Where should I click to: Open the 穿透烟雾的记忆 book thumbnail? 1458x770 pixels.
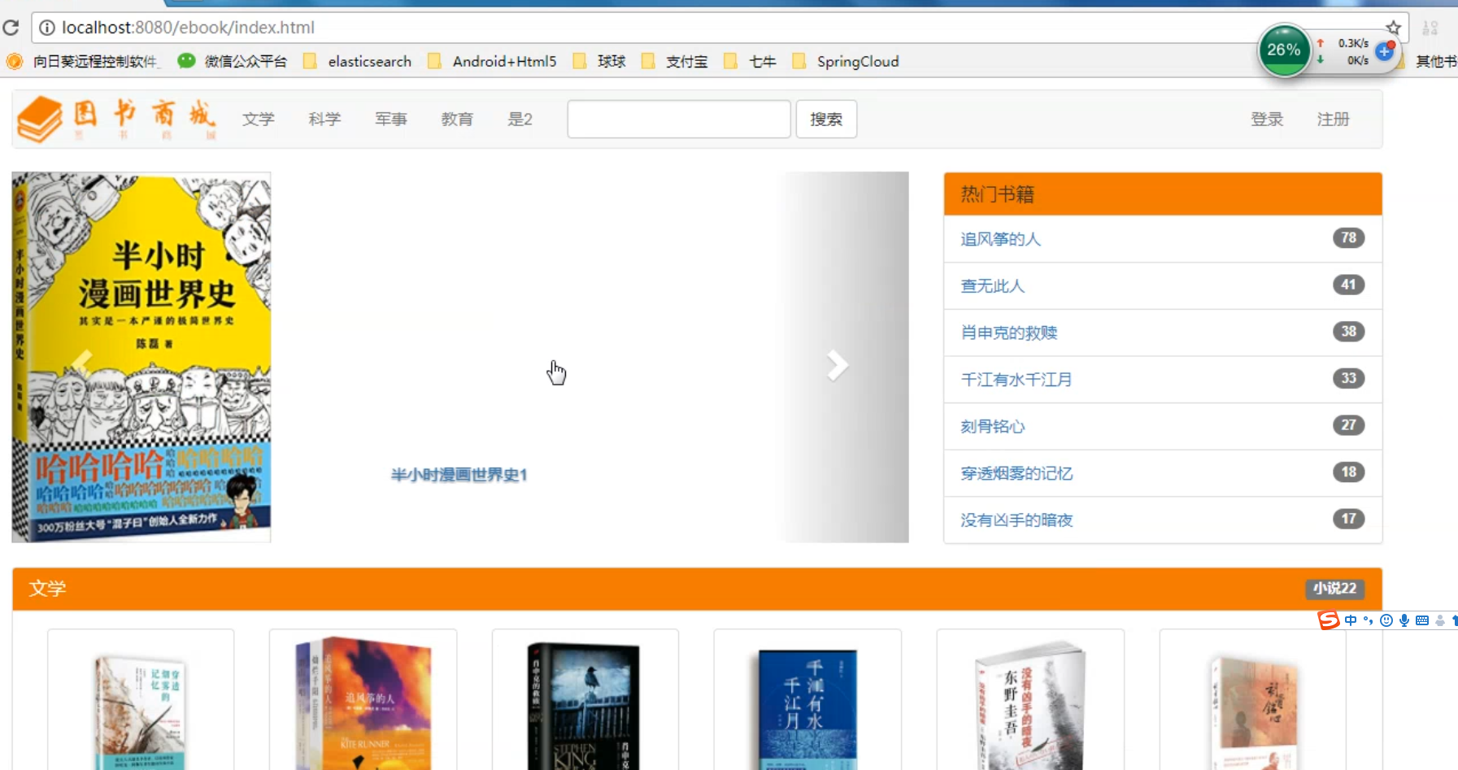pyautogui.click(x=141, y=712)
